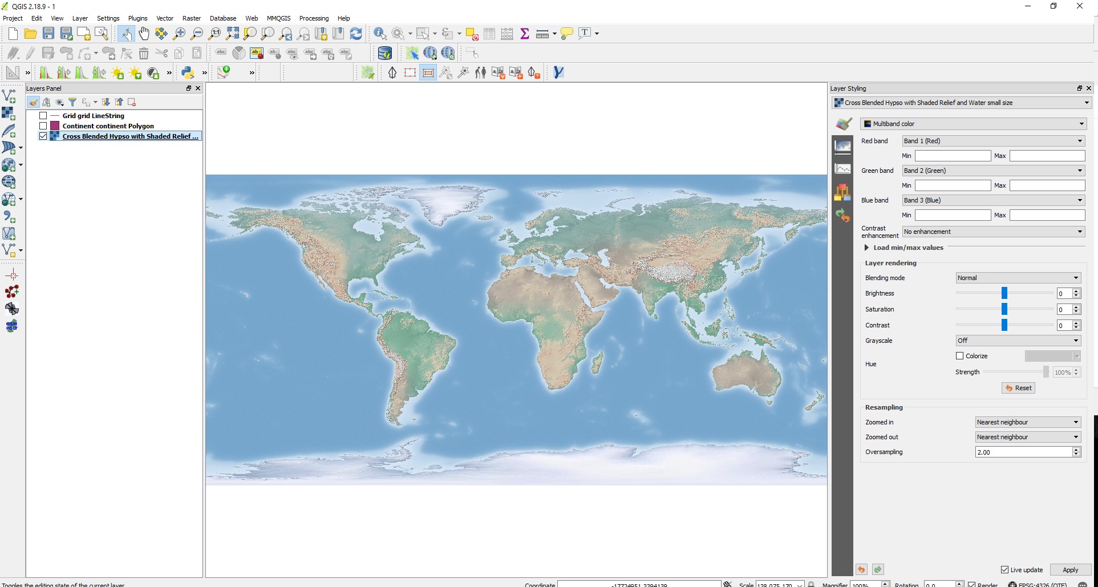Click the DB Manager database icon

click(385, 53)
